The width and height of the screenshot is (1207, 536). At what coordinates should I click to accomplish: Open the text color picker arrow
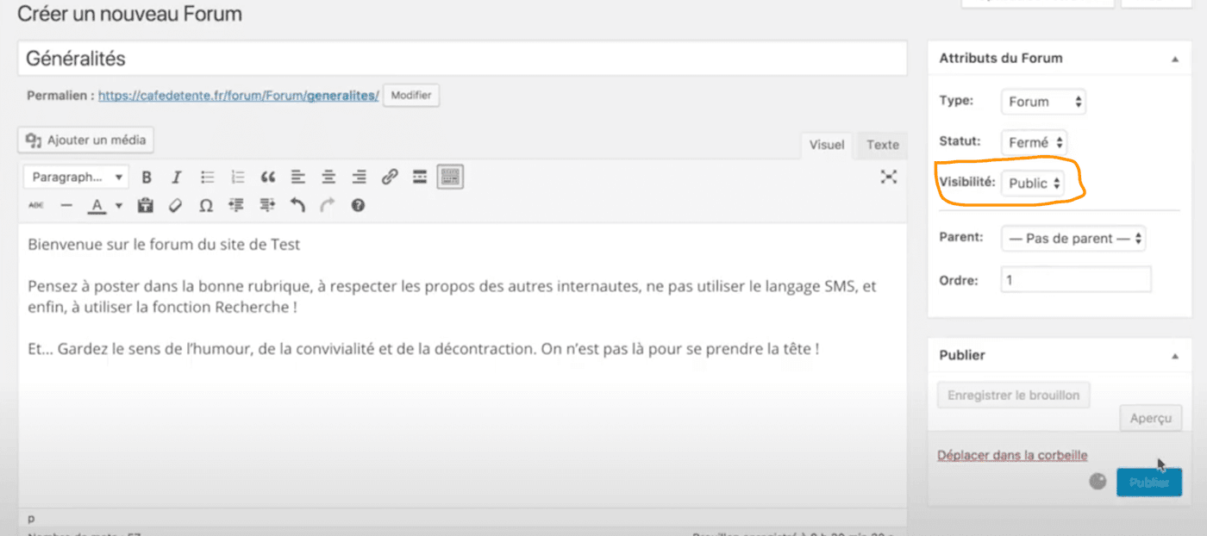coord(119,206)
